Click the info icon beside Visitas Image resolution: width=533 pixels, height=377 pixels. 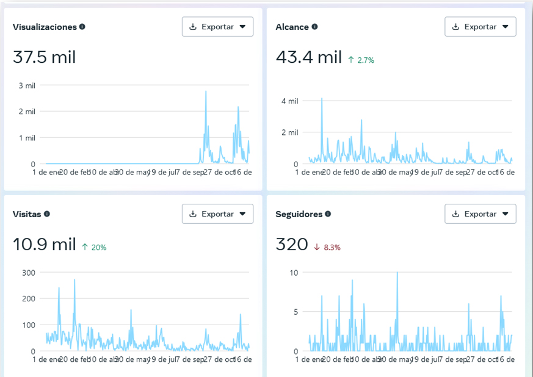[47, 214]
